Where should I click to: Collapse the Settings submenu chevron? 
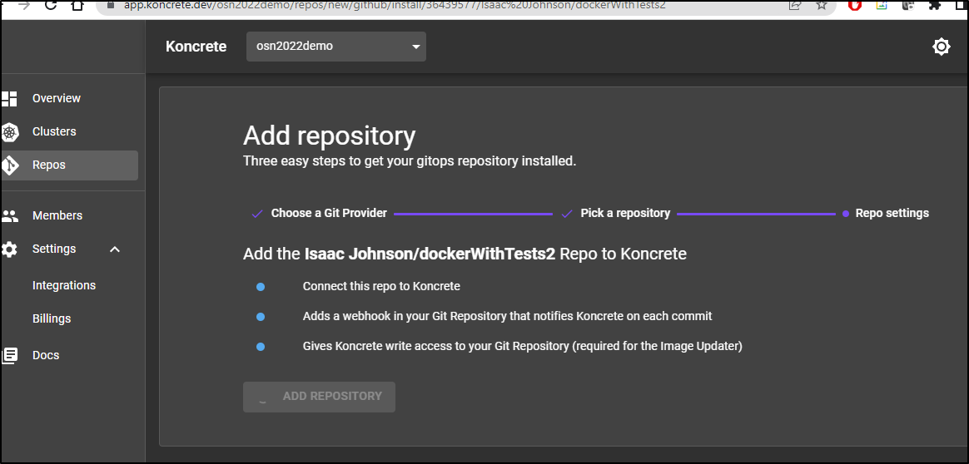(114, 249)
